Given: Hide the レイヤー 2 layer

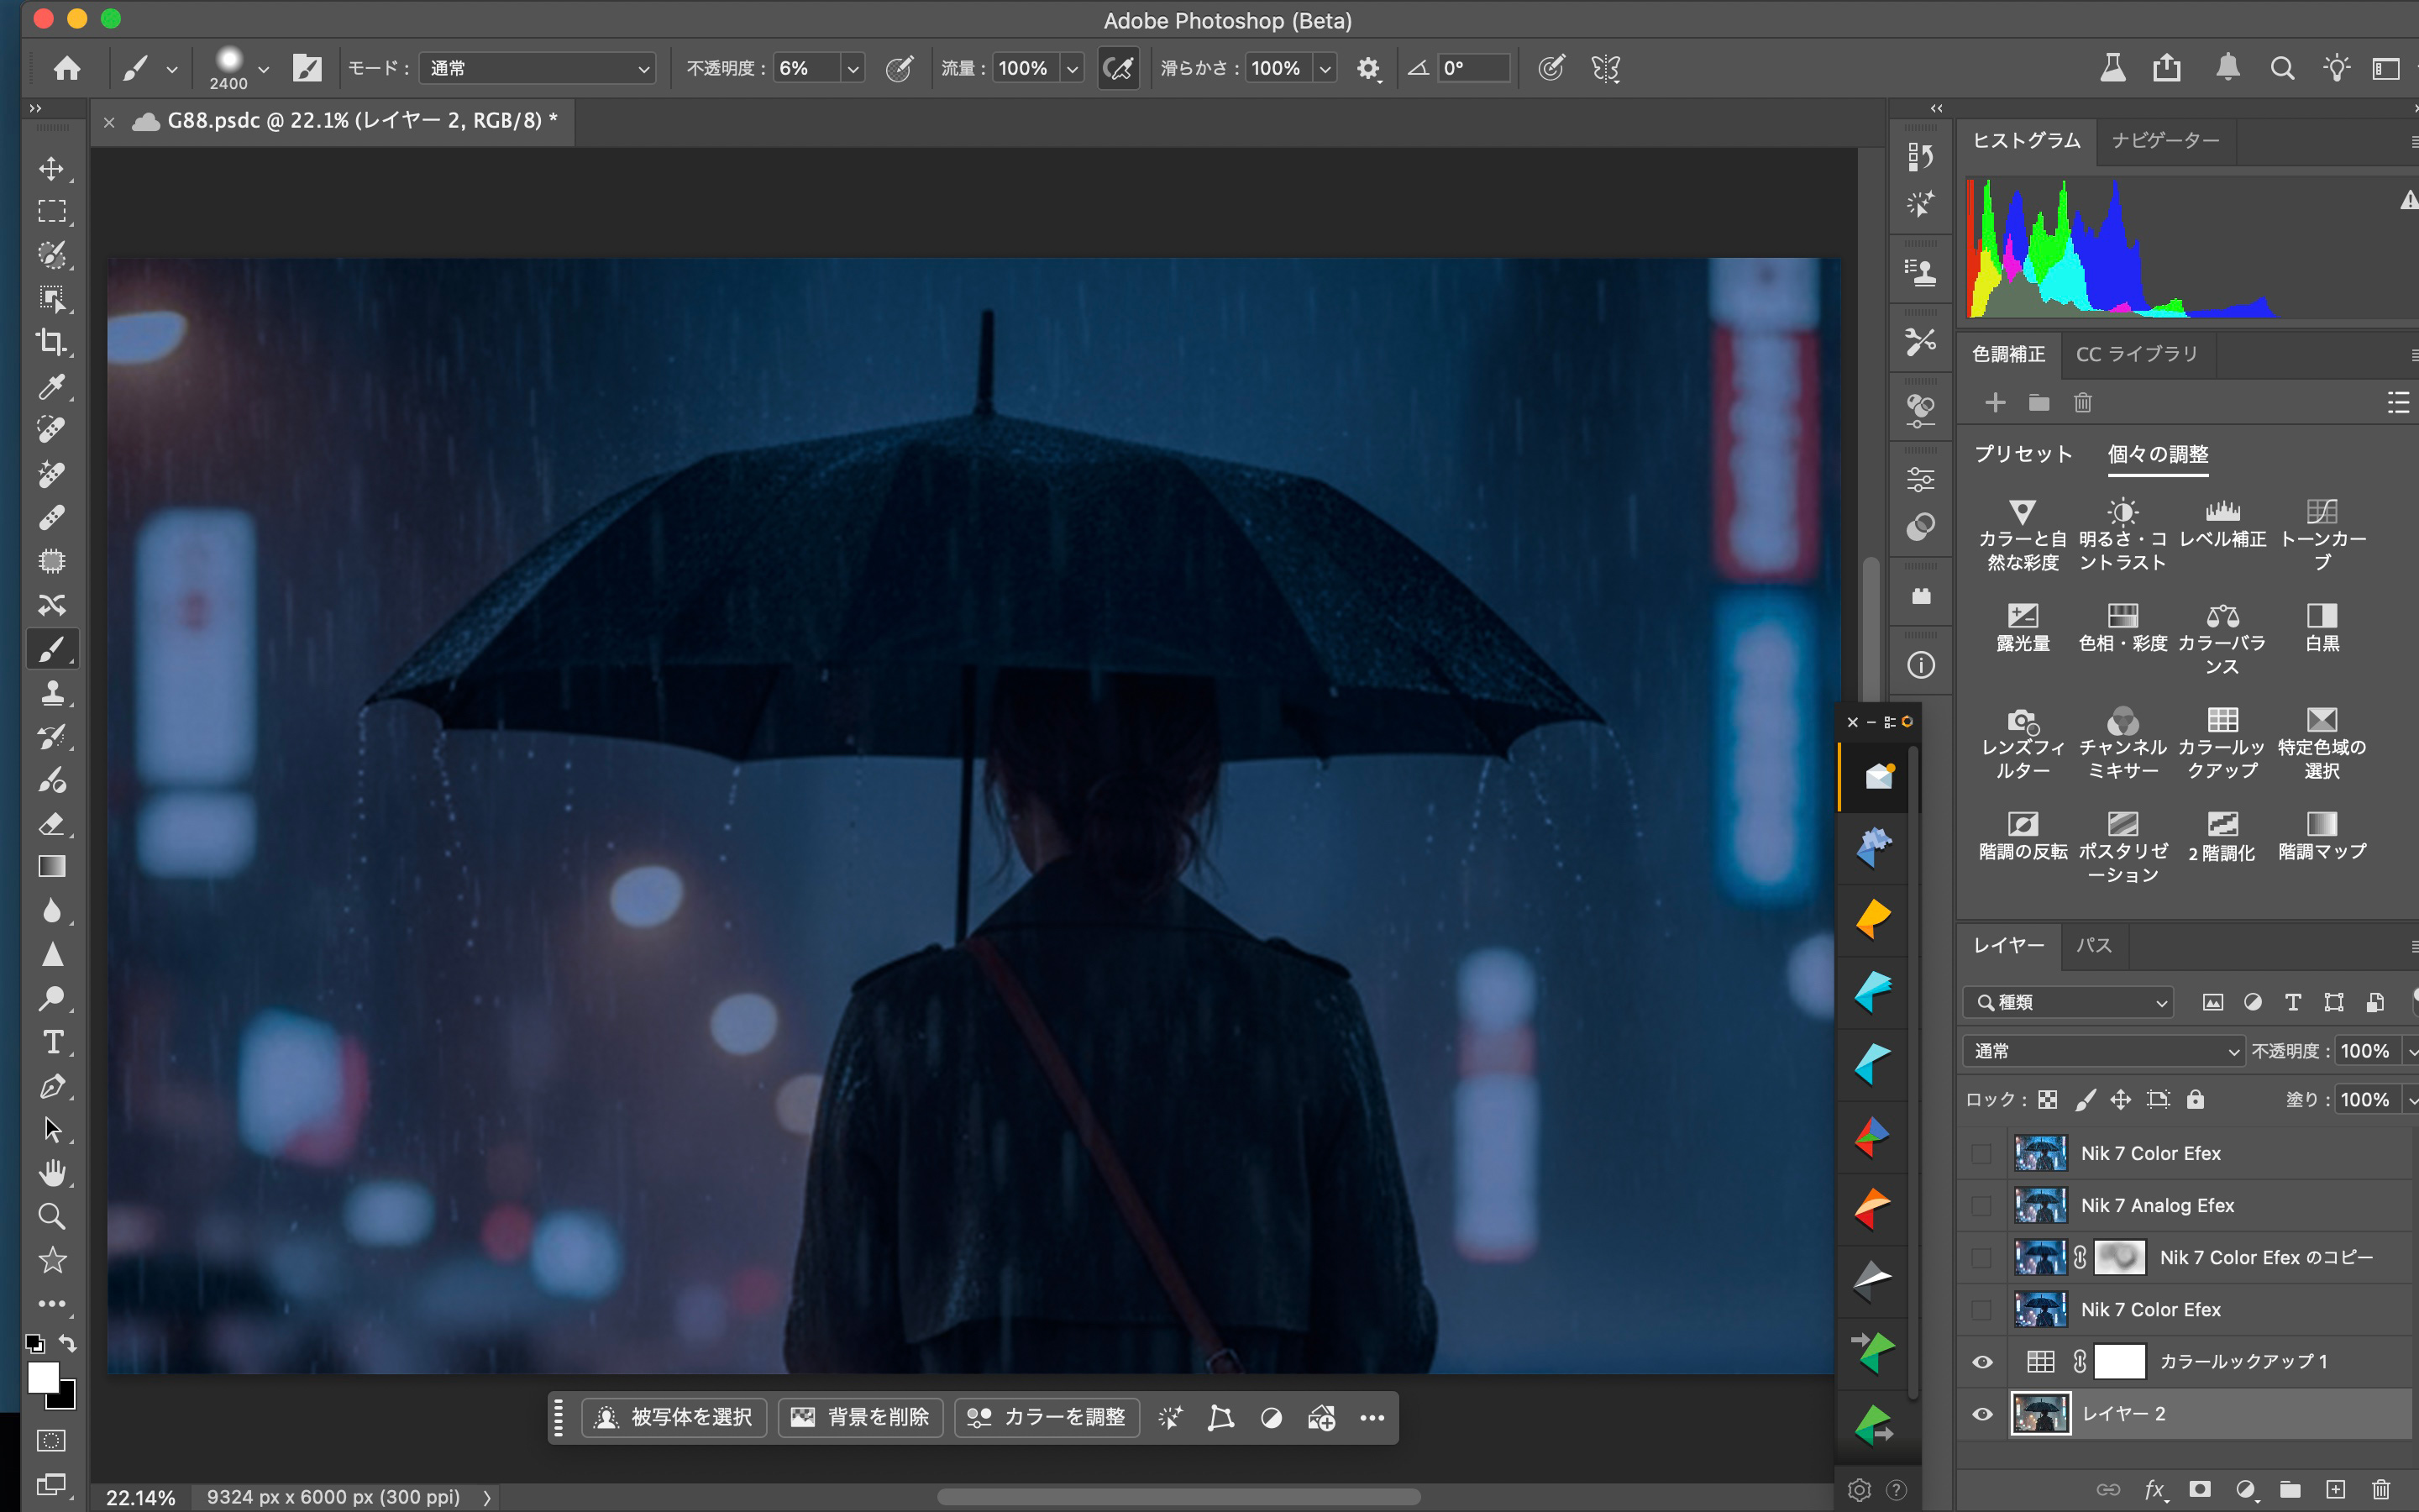Looking at the screenshot, I should [x=1982, y=1414].
